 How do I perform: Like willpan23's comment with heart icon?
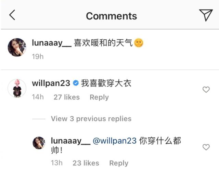206,90
